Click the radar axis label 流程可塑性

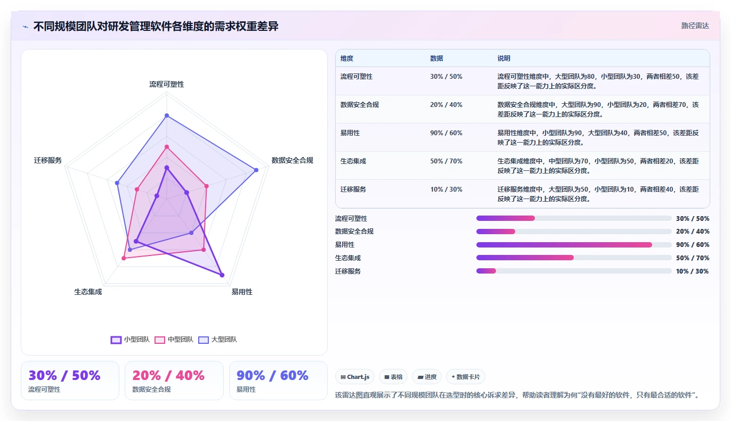pyautogui.click(x=167, y=84)
